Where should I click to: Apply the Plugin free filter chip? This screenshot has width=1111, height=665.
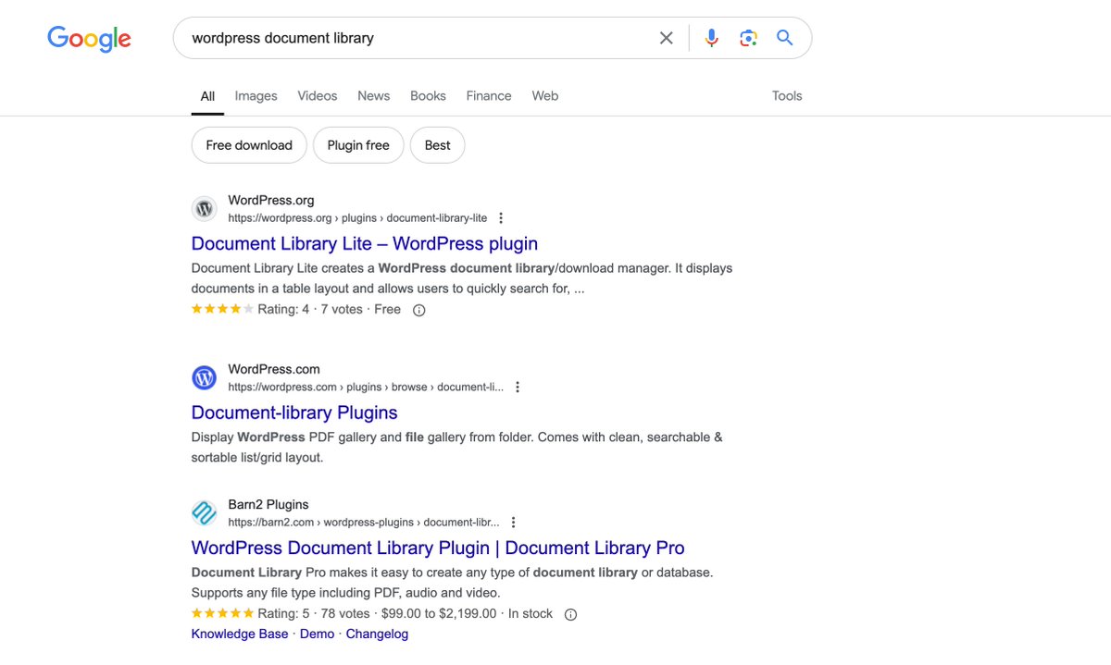[x=358, y=145]
